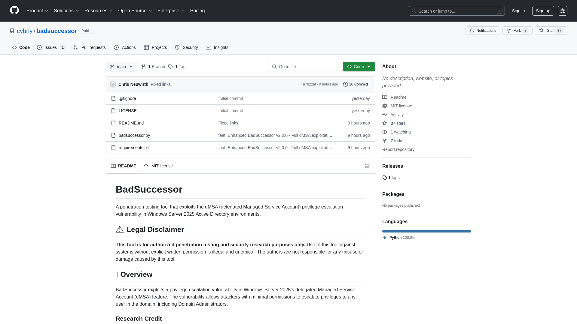The height and width of the screenshot is (324, 577).
Task: Click the bell Notifications button
Action: [x=483, y=31]
